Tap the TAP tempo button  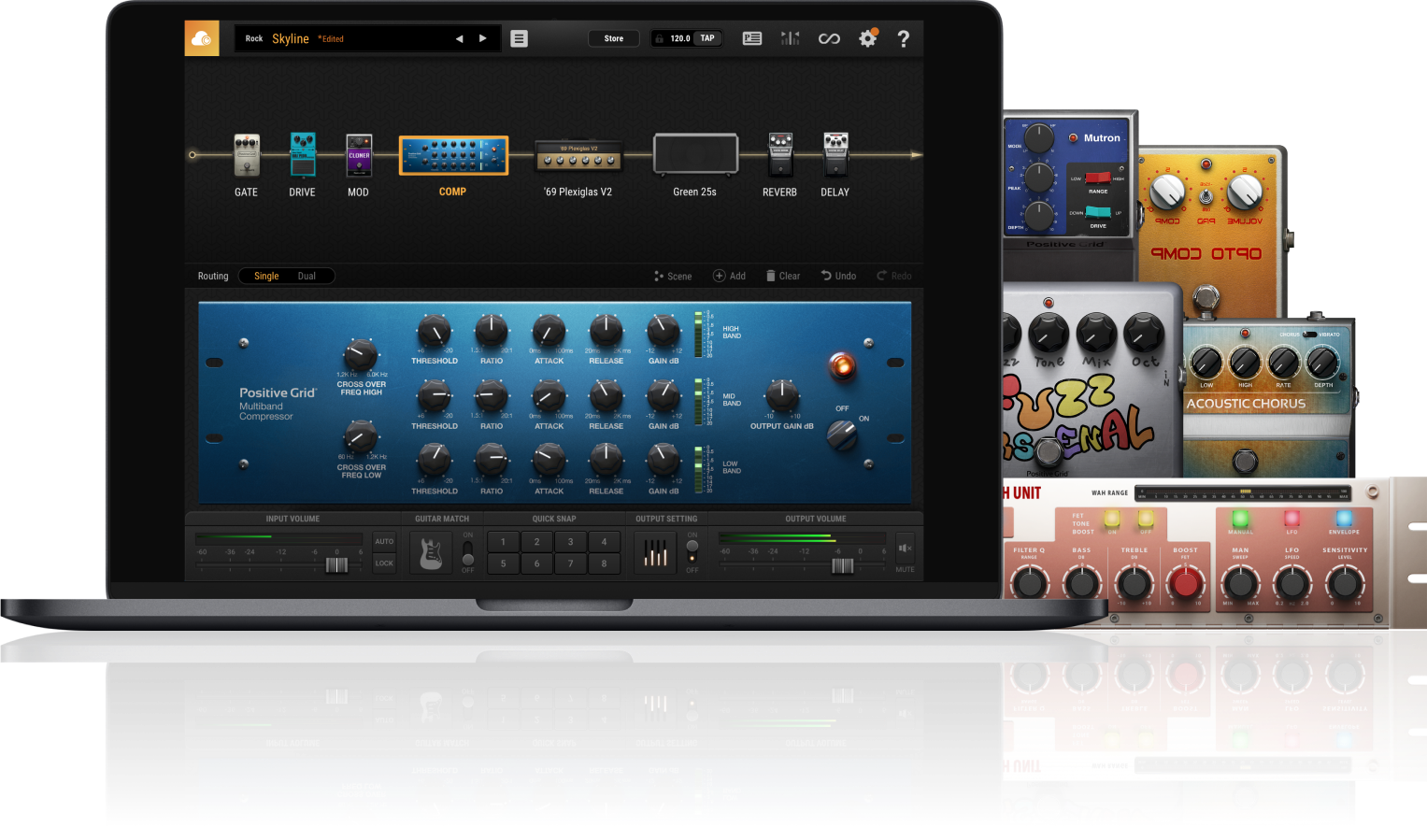[707, 38]
